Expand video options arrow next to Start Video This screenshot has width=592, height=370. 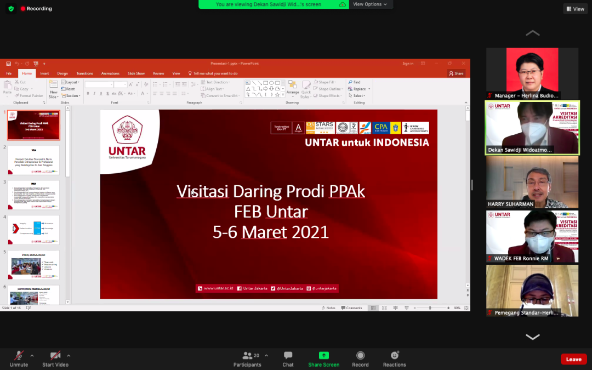pos(69,356)
